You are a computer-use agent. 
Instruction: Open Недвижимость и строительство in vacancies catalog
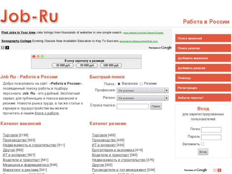coord(30,145)
